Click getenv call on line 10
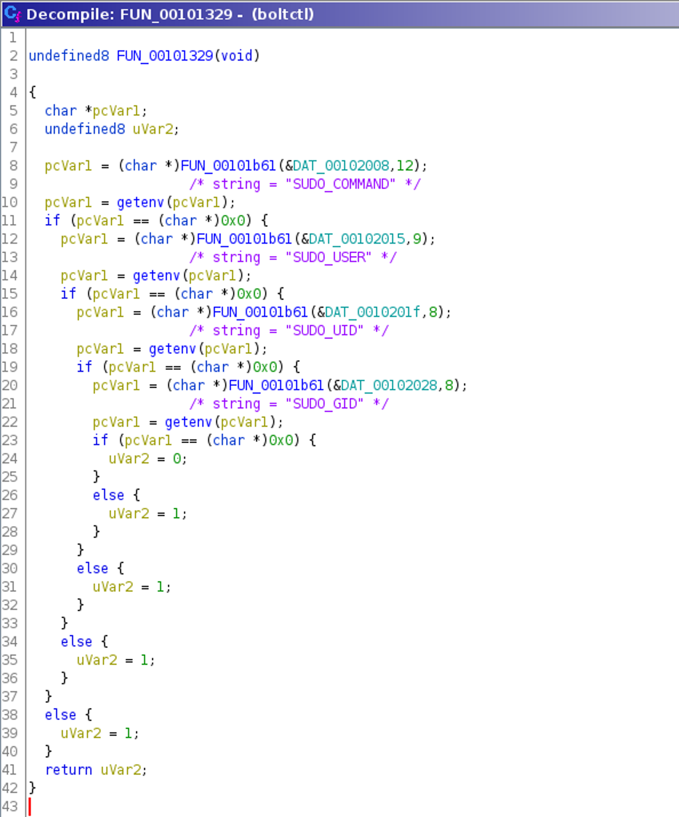 coord(141,203)
